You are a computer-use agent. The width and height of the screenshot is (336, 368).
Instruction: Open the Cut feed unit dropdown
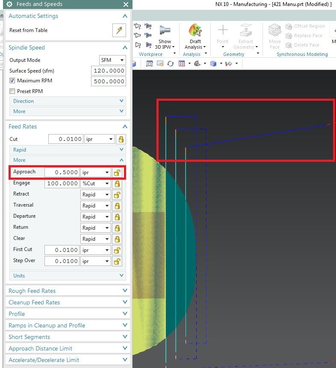[100, 139]
